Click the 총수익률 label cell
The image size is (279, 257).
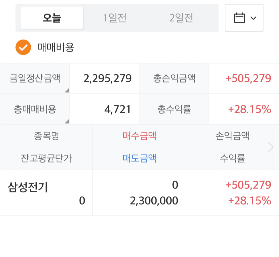174,109
